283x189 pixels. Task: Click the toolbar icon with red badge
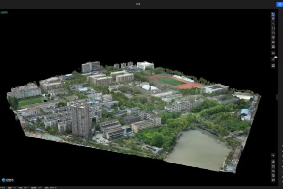[273, 59]
